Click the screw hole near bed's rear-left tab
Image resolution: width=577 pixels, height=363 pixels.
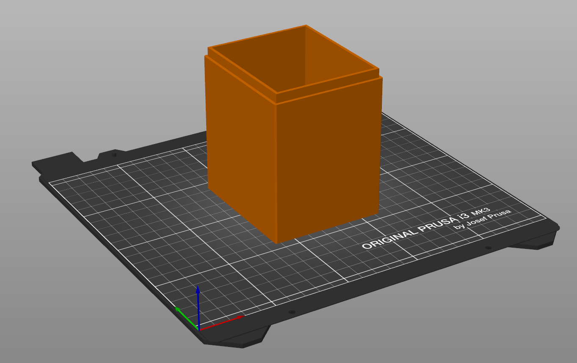point(114,155)
